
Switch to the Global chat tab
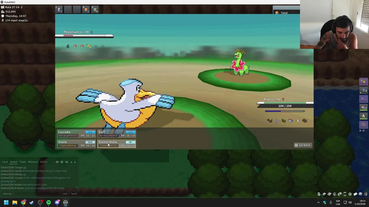click(x=14, y=162)
